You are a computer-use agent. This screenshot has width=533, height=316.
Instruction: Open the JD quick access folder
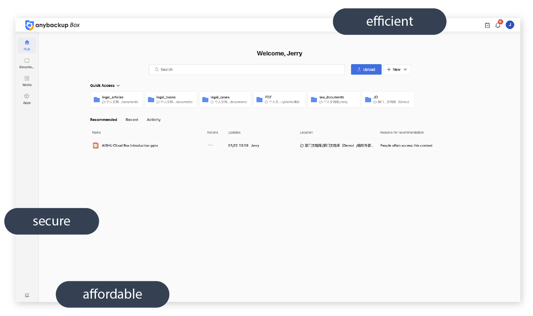pyautogui.click(x=388, y=100)
